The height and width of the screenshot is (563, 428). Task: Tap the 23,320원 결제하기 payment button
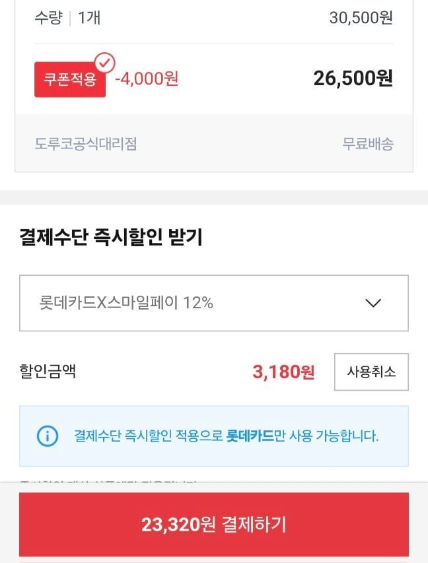213,525
